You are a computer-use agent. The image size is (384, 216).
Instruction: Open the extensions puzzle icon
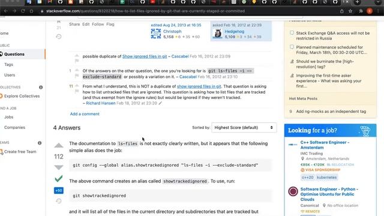pos(361,11)
